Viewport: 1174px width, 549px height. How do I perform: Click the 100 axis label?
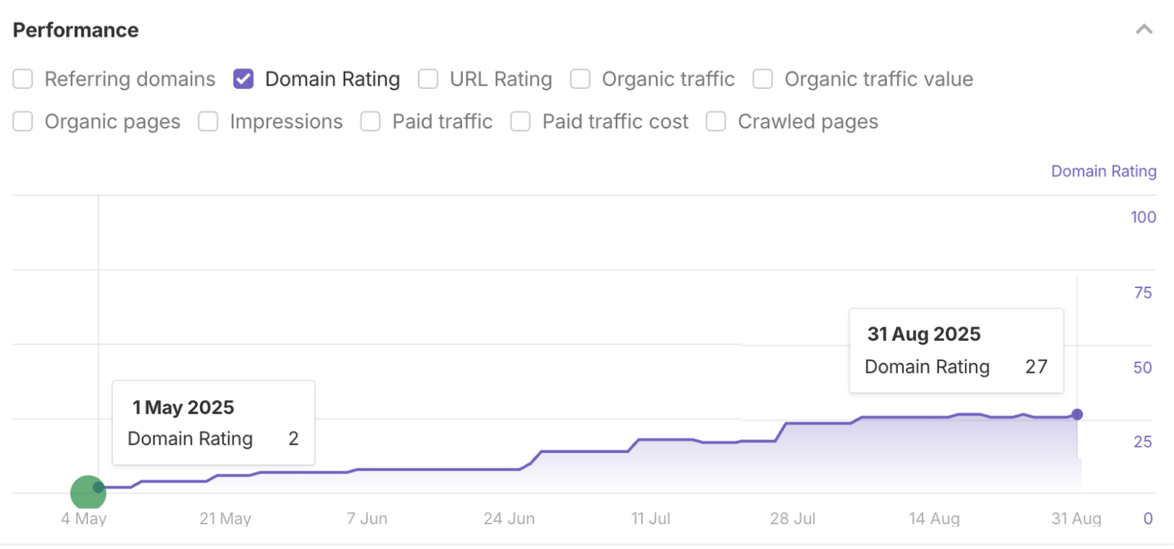point(1143,217)
